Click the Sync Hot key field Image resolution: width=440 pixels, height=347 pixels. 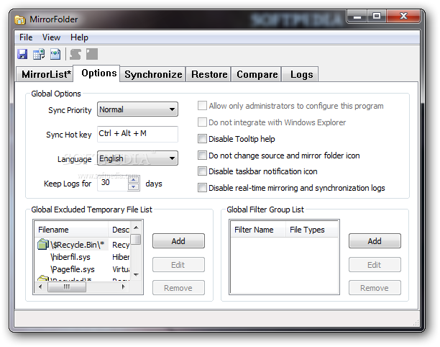137,134
